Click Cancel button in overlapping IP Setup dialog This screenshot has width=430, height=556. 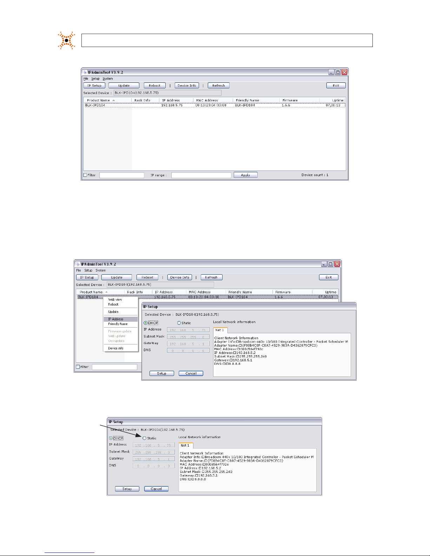pos(191,374)
